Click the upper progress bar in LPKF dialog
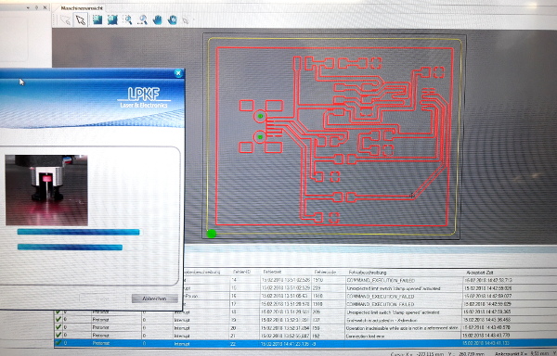Image resolution: width=557 pixels, height=356 pixels. point(79,232)
